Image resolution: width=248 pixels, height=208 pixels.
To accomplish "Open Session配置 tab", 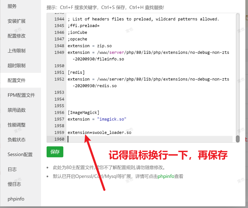I will [21, 154].
